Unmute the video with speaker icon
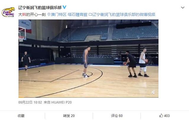 [x=154, y=92]
